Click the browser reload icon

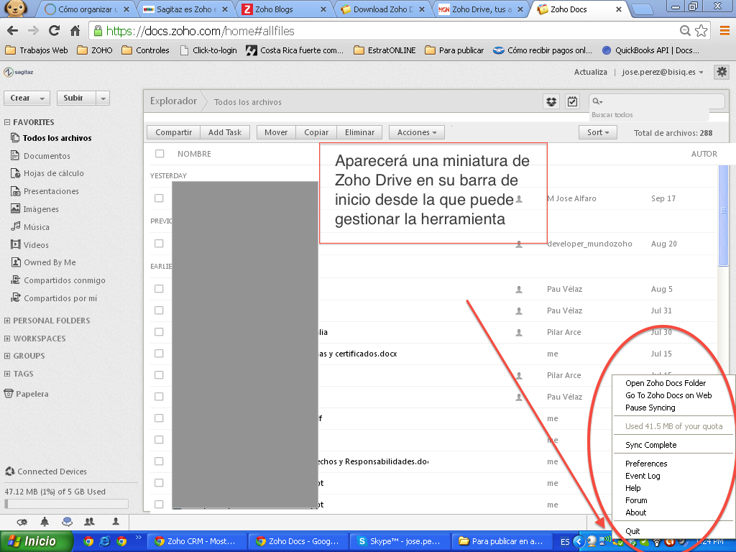coord(54,31)
